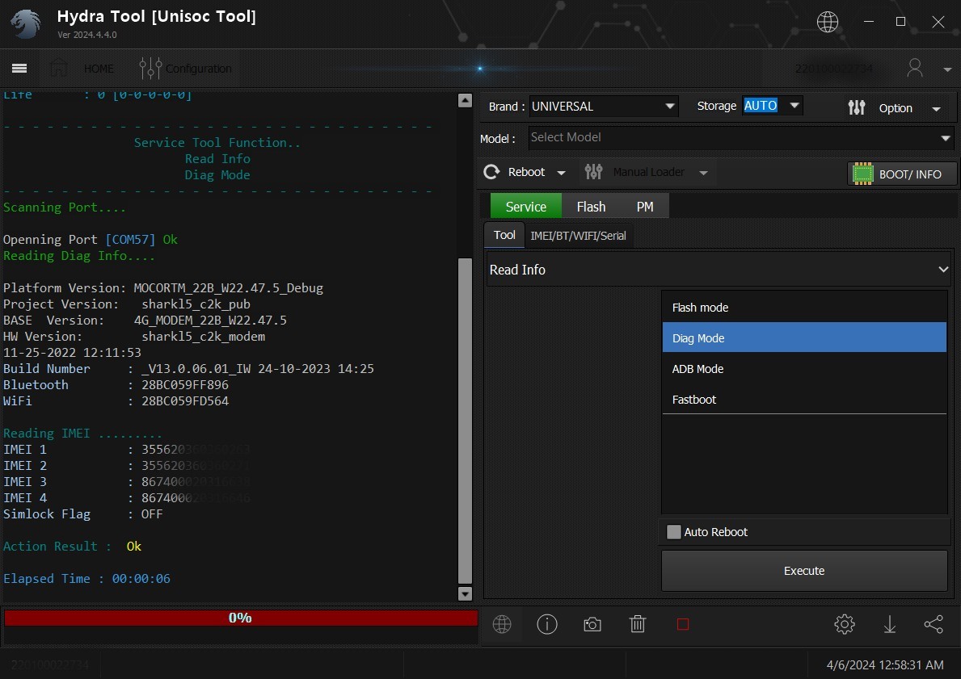Click the date time in status bar
The height and width of the screenshot is (679, 961).
click(x=884, y=664)
